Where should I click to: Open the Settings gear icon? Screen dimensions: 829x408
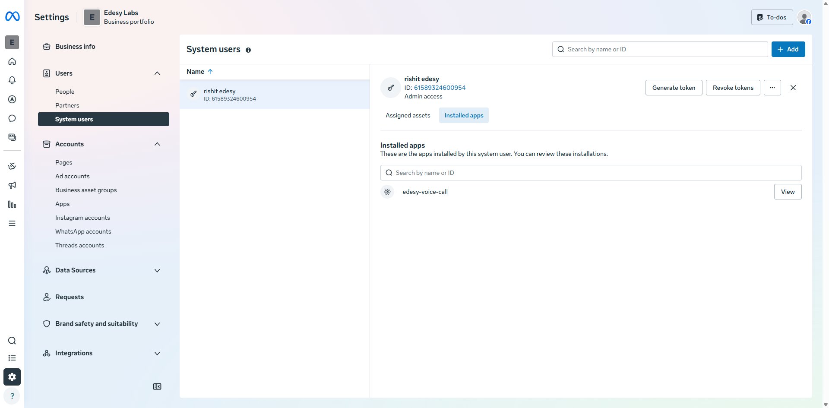click(x=12, y=377)
